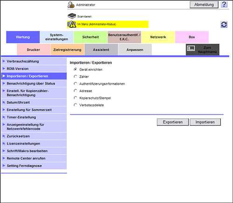The width and height of the screenshot is (233, 203).
Task: Expand arrow beside Datum/Uhrzeit
Action: pos(4,102)
